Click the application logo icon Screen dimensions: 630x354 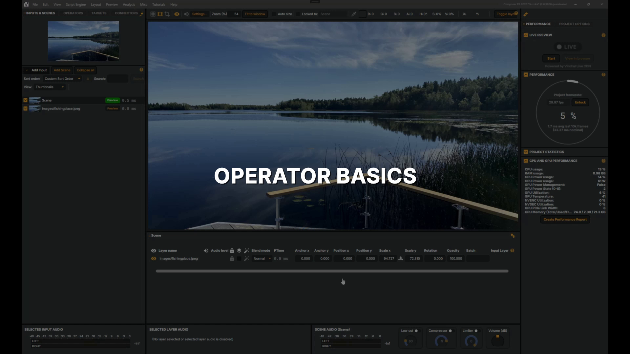tap(26, 4)
